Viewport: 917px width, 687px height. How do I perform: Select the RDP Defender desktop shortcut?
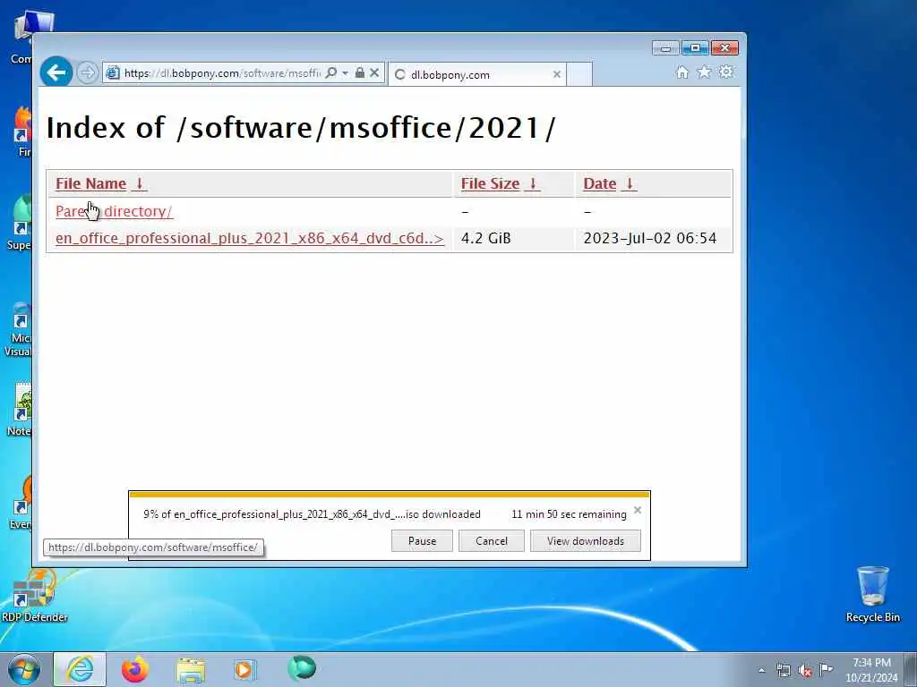[x=34, y=596]
